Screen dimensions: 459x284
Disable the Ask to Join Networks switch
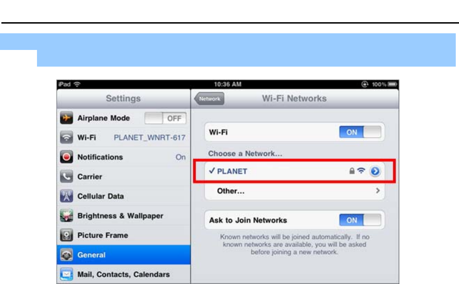(x=360, y=220)
